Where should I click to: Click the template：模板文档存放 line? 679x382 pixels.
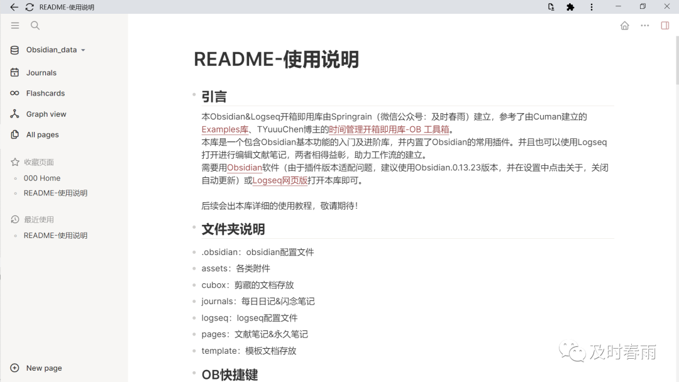(x=249, y=351)
